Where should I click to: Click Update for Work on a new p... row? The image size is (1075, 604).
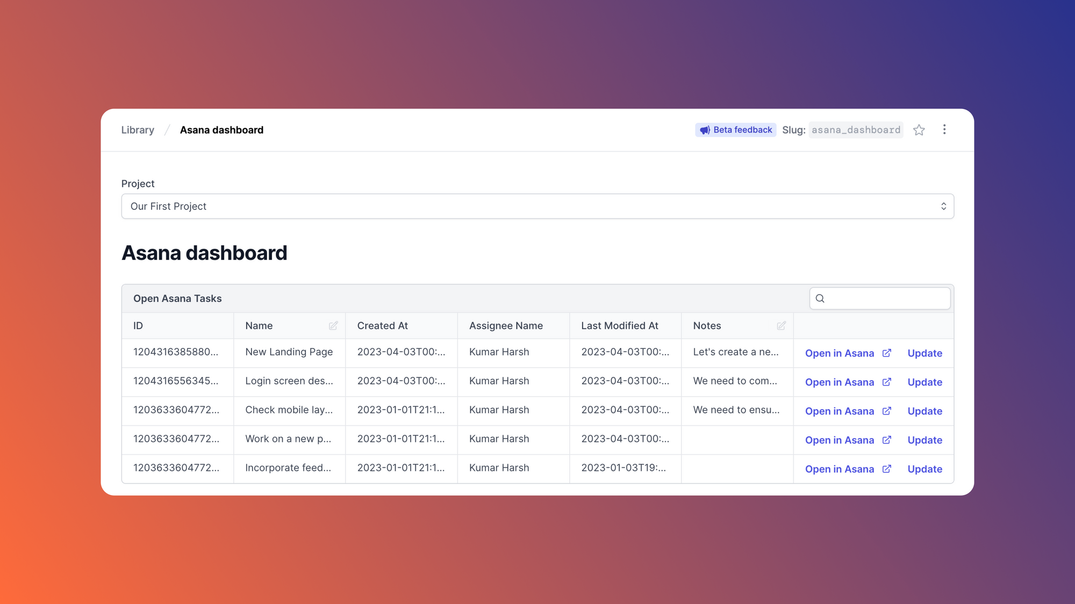click(924, 440)
